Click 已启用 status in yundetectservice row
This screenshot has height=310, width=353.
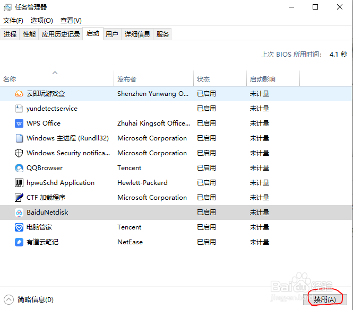point(206,109)
